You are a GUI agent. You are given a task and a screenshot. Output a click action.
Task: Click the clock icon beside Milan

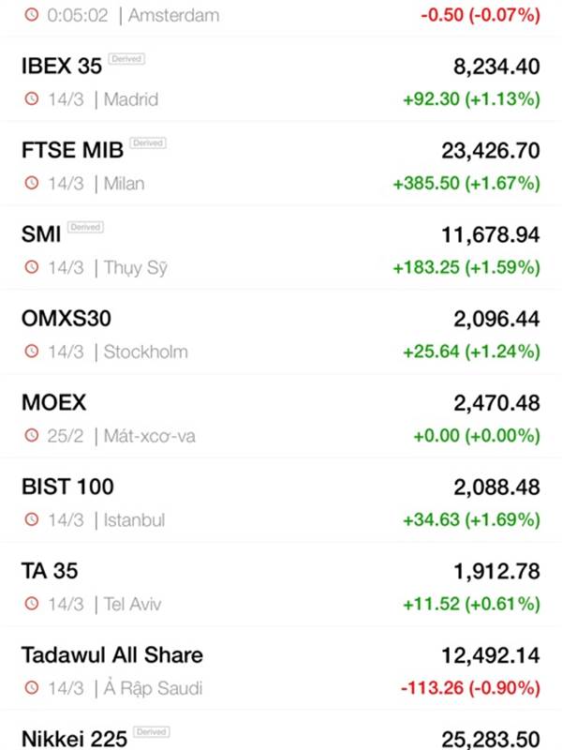(x=32, y=184)
